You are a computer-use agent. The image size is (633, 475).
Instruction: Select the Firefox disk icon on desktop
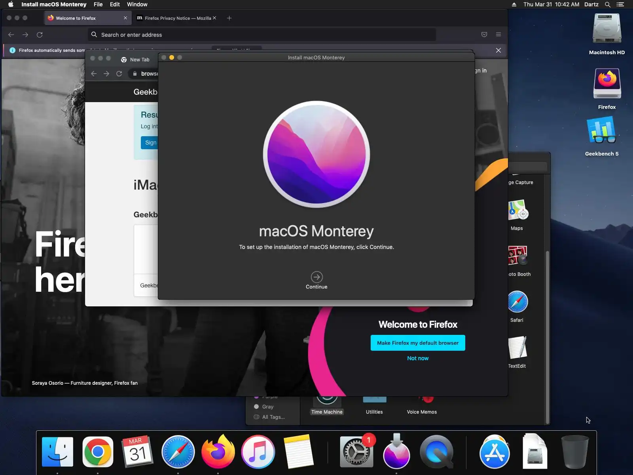pyautogui.click(x=607, y=84)
